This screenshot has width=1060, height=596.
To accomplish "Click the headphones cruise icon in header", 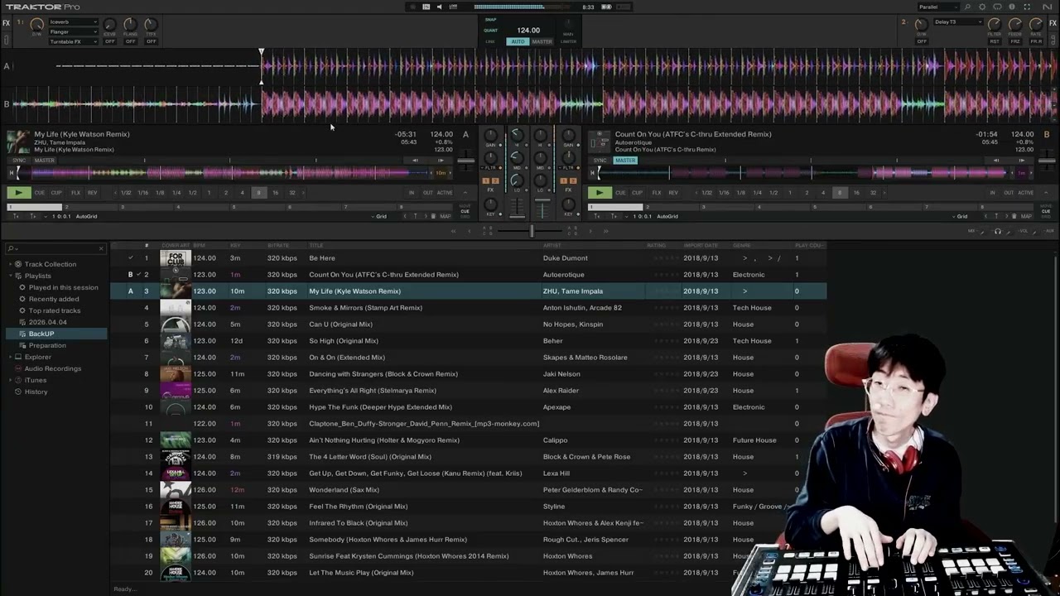I will [x=997, y=7].
